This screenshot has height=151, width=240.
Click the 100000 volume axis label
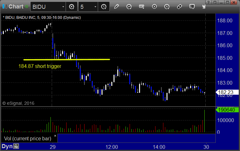pyautogui.click(x=225, y=120)
